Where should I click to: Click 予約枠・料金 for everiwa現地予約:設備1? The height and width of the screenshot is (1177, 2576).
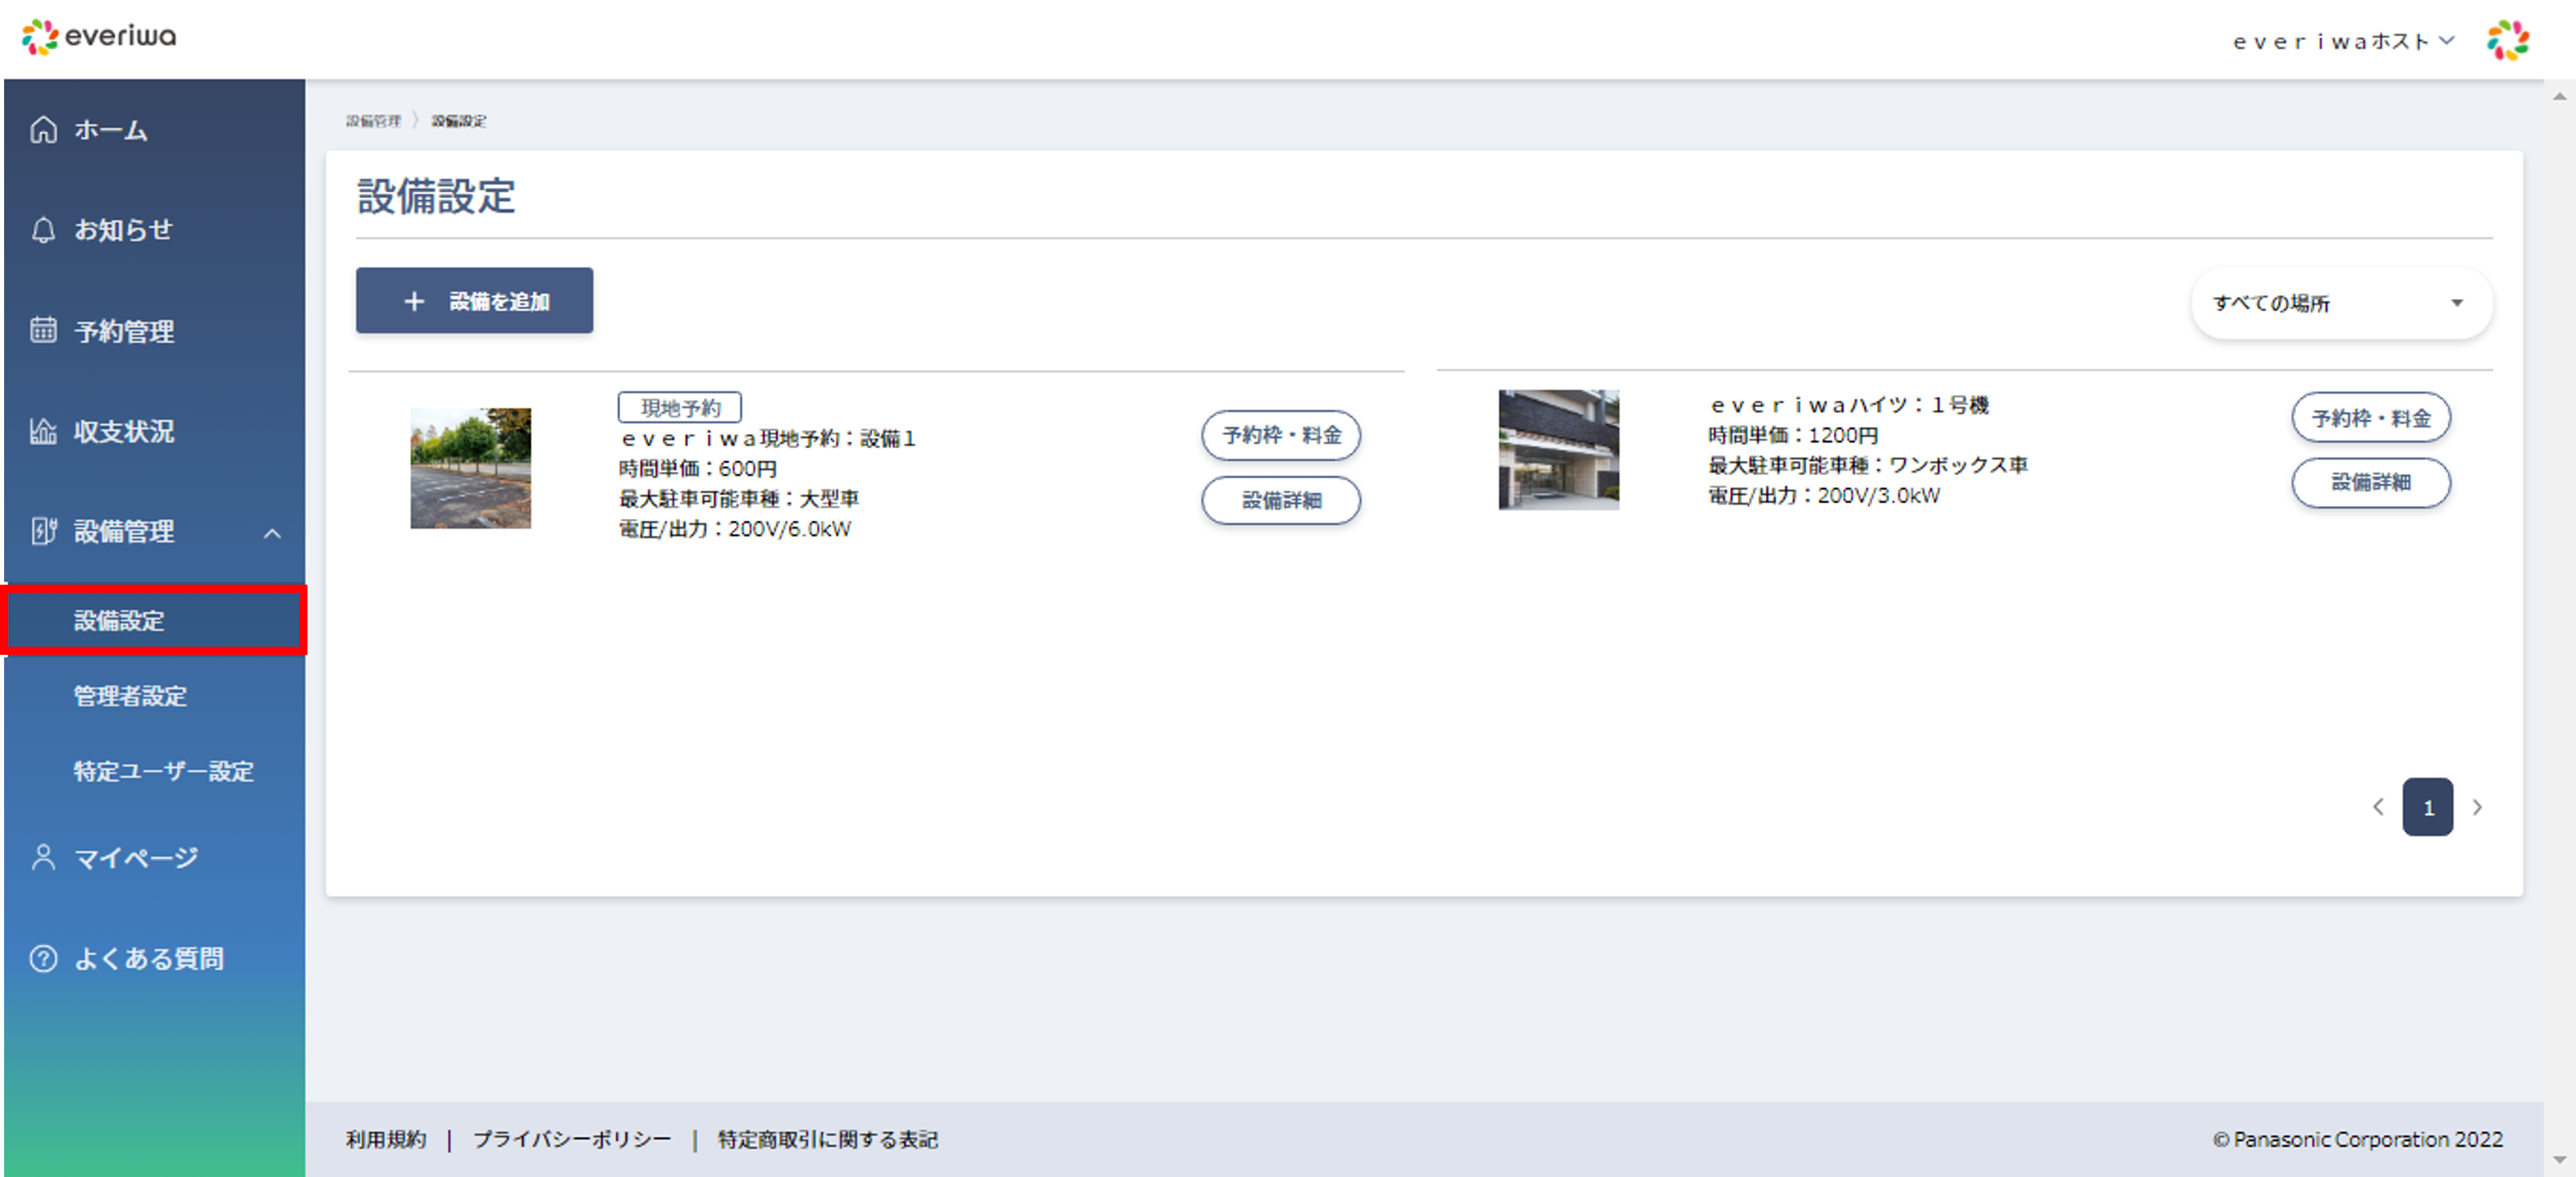point(1281,435)
